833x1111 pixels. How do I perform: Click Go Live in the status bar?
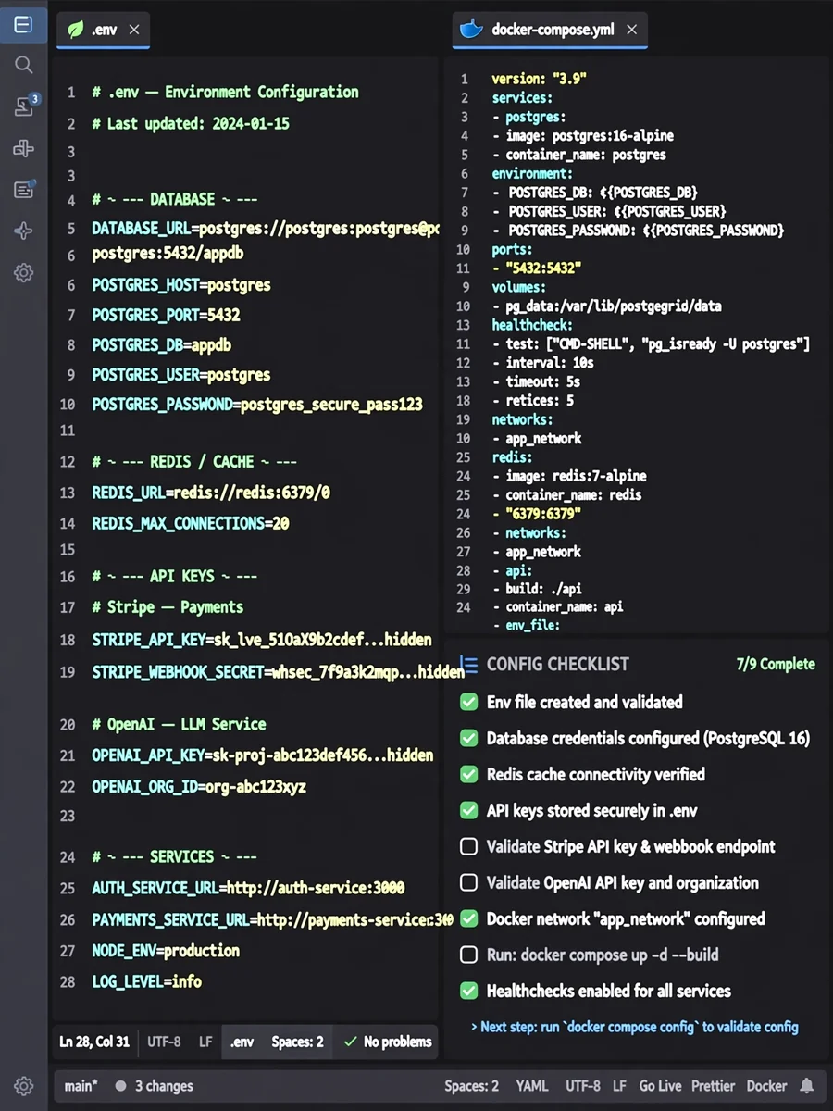pos(660,1086)
